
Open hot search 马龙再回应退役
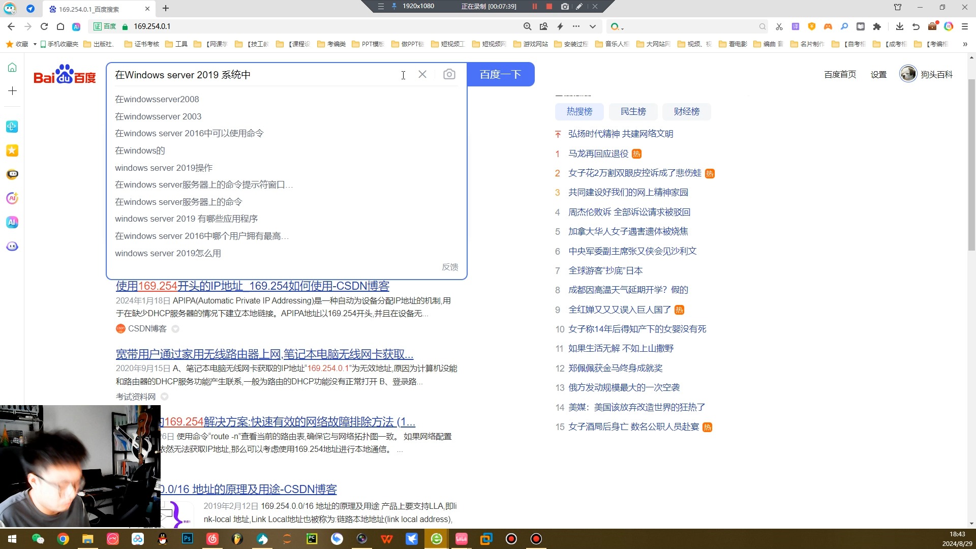(x=598, y=154)
